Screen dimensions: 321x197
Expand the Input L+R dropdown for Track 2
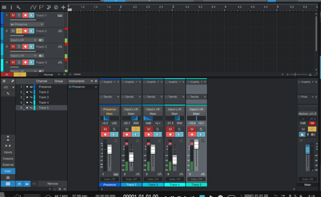[x=24, y=40]
